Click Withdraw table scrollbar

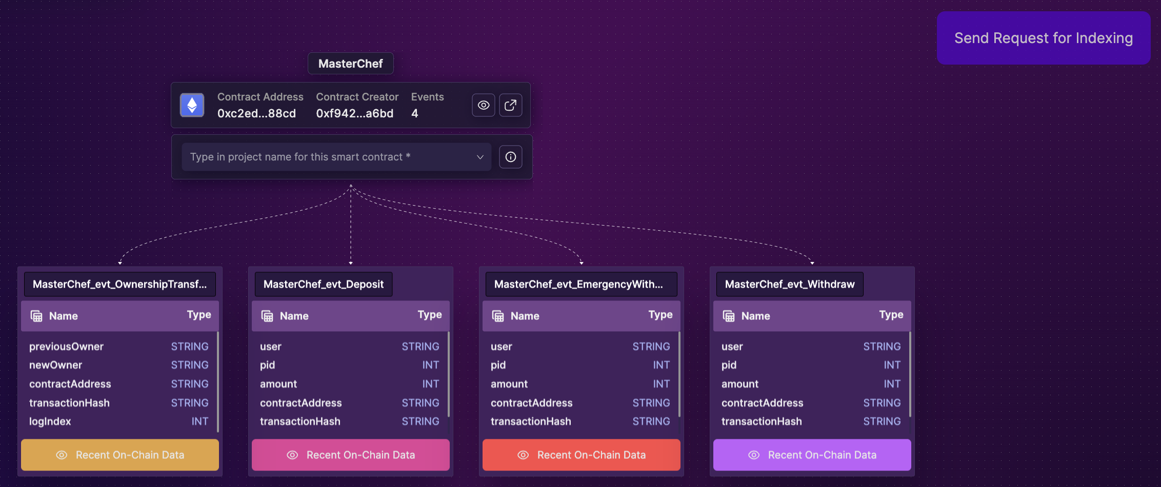[910, 374]
